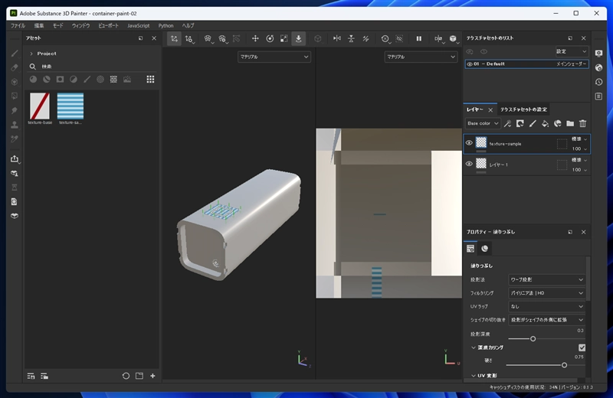Open History panel clock icon
The image size is (613, 398).
[598, 82]
